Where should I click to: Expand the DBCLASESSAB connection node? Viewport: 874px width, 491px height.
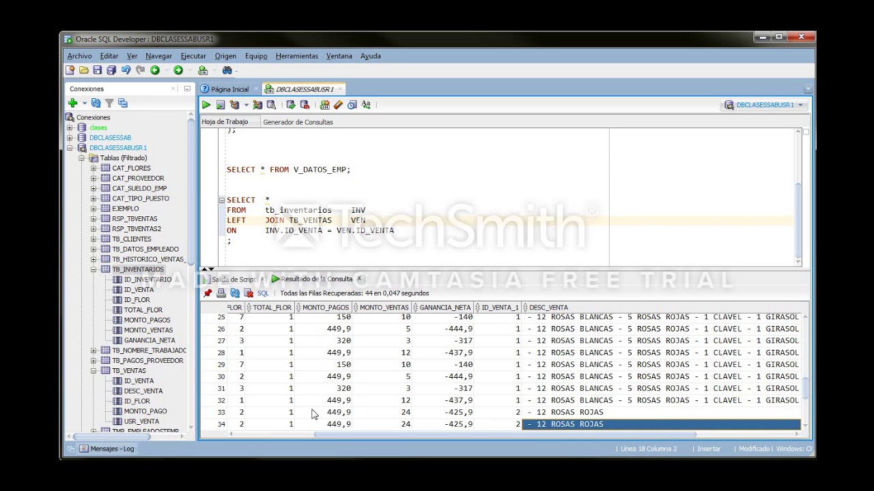(70, 138)
